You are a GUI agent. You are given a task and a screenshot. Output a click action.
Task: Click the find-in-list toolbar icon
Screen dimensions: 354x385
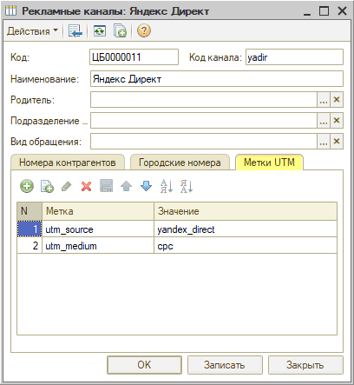click(x=75, y=30)
